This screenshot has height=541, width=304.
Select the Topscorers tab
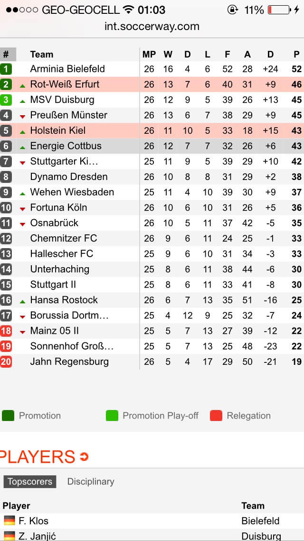point(30,481)
